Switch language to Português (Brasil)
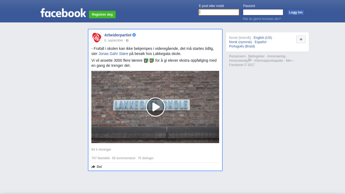345x194 pixels. pos(242,46)
